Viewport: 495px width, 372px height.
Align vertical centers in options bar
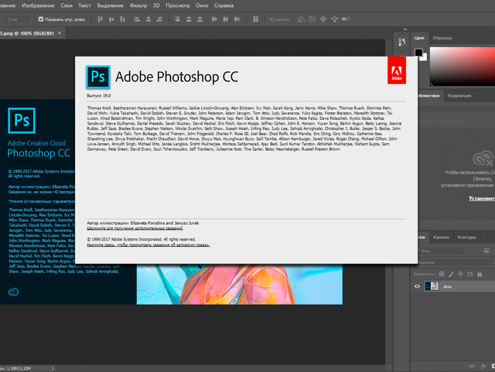coord(111,19)
